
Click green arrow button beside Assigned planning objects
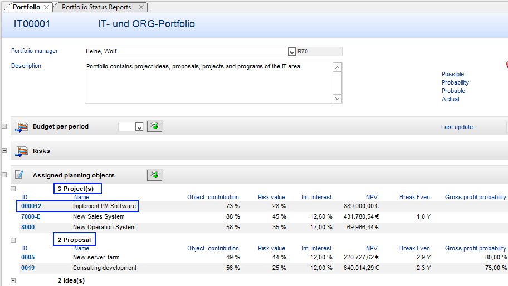(154, 175)
